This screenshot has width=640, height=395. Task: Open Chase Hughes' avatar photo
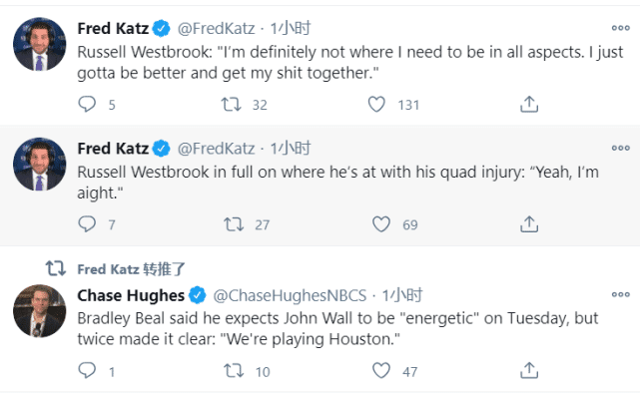point(39,310)
